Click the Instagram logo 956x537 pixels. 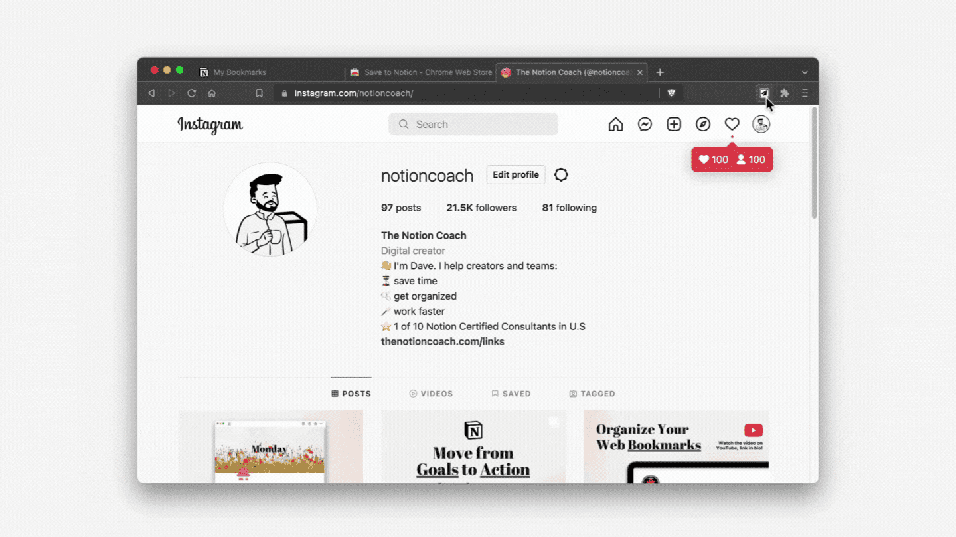[x=210, y=125]
